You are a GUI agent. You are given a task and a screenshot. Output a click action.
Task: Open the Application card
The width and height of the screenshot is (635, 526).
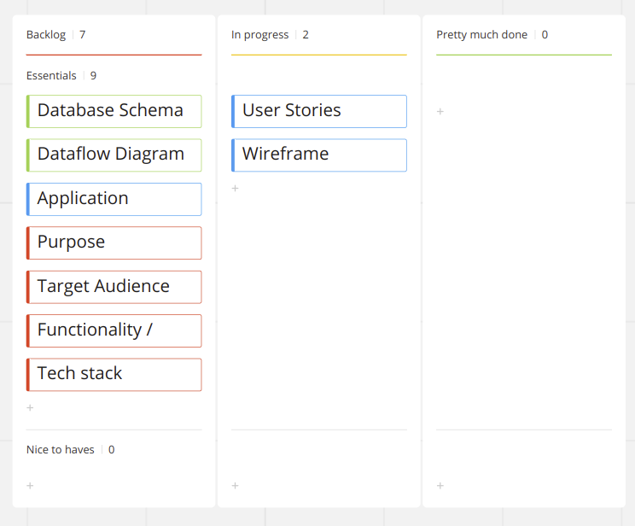(114, 199)
